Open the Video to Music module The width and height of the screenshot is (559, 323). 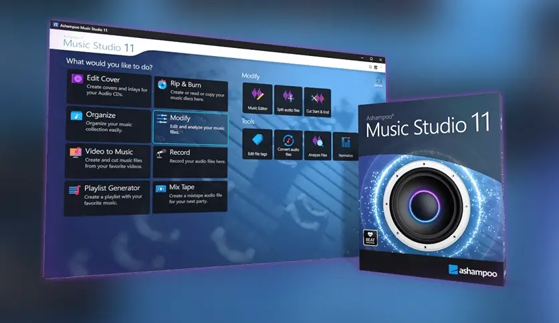click(x=108, y=160)
